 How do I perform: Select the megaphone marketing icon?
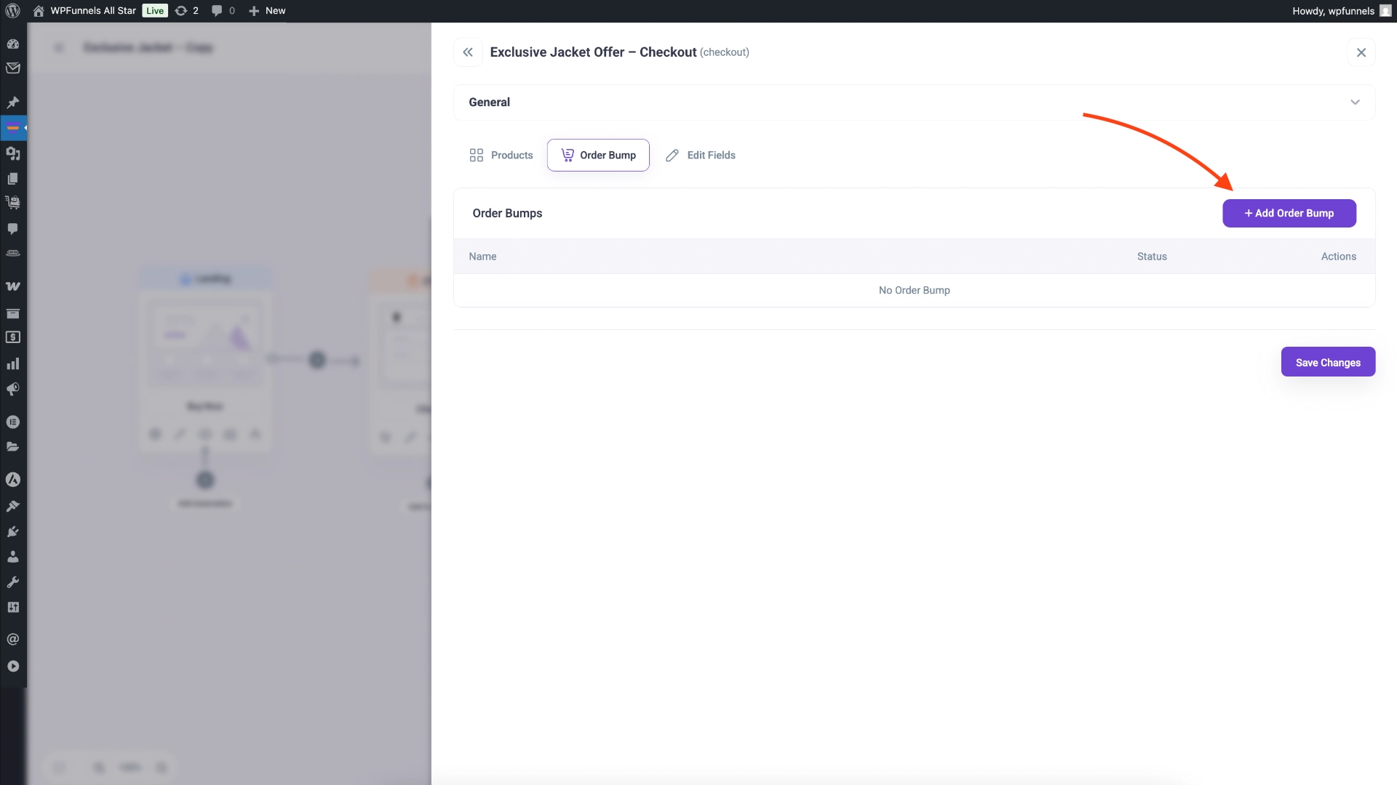pyautogui.click(x=13, y=390)
